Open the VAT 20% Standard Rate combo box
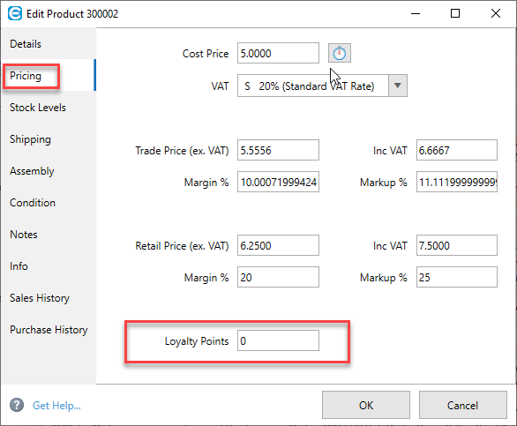This screenshot has width=517, height=426. (x=322, y=86)
